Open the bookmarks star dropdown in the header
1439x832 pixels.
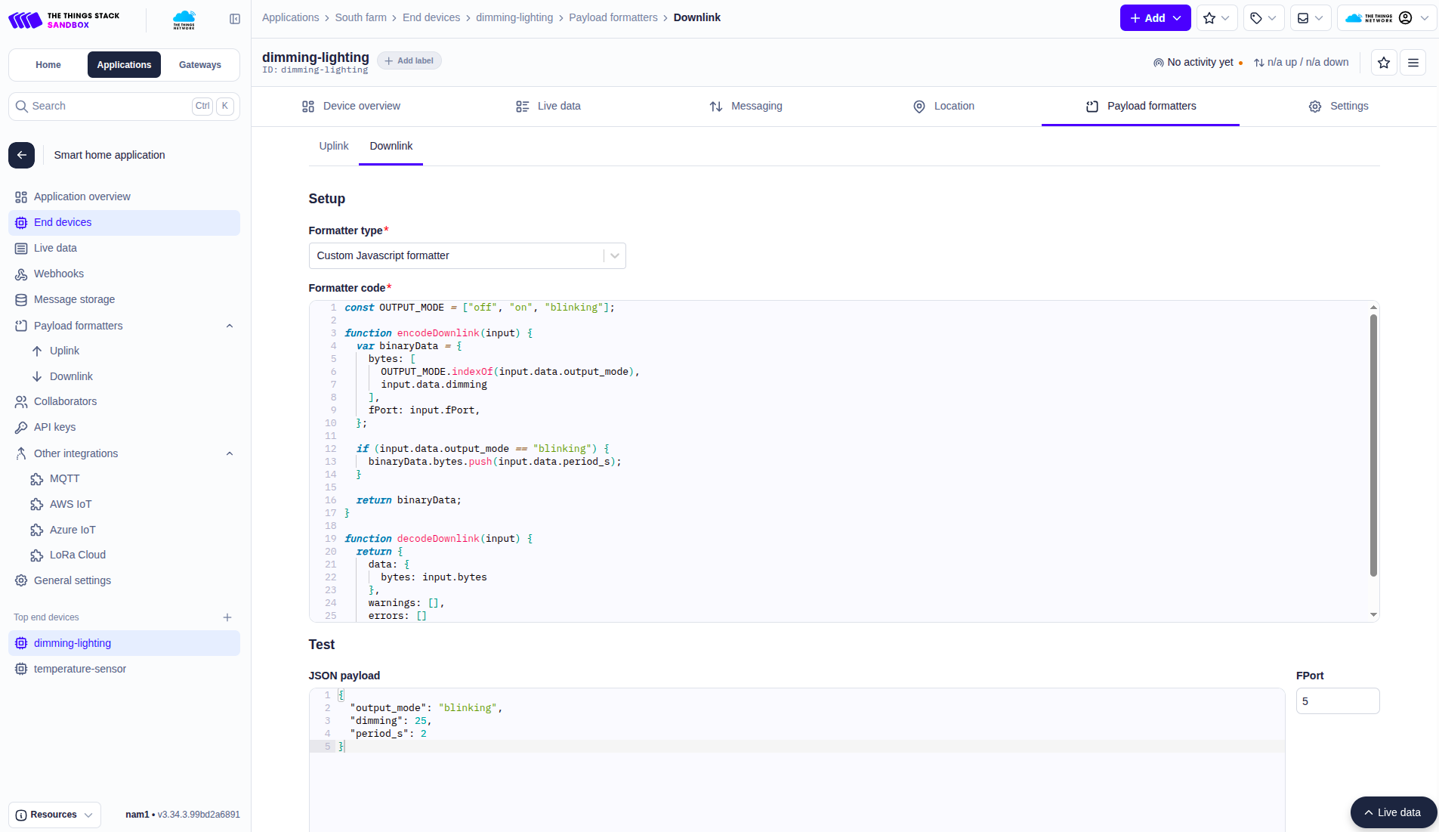(x=1216, y=18)
